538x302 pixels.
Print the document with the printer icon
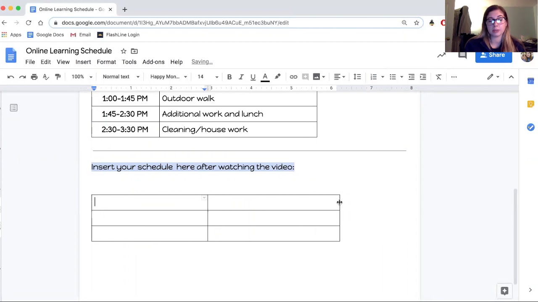pyautogui.click(x=34, y=77)
